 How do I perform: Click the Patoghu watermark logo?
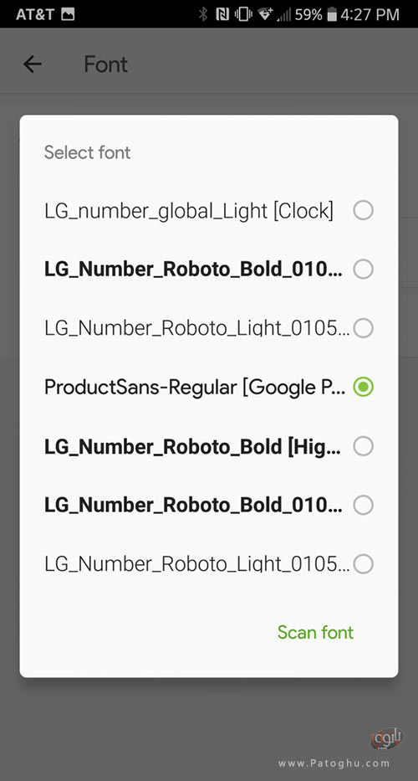pyautogui.click(x=386, y=739)
